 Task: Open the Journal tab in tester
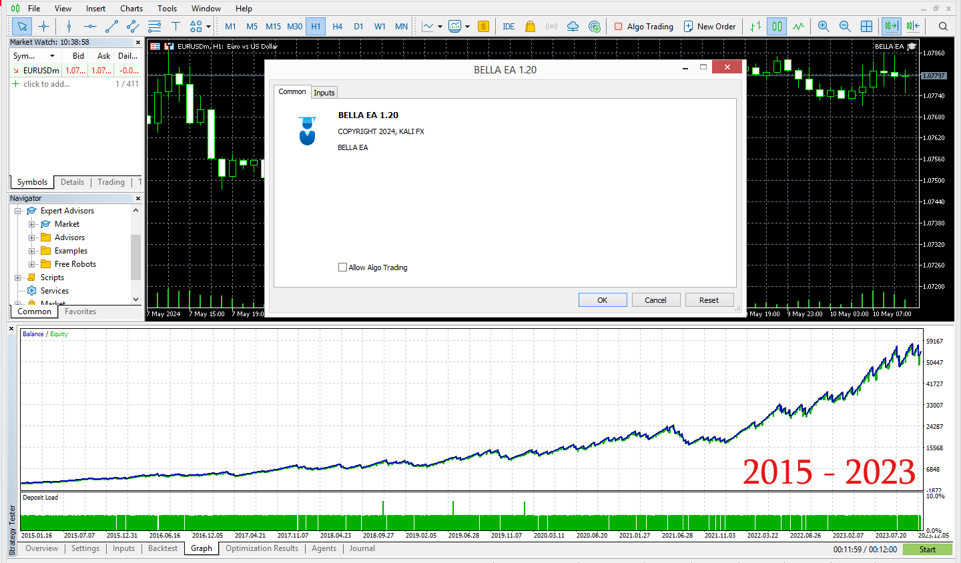362,548
